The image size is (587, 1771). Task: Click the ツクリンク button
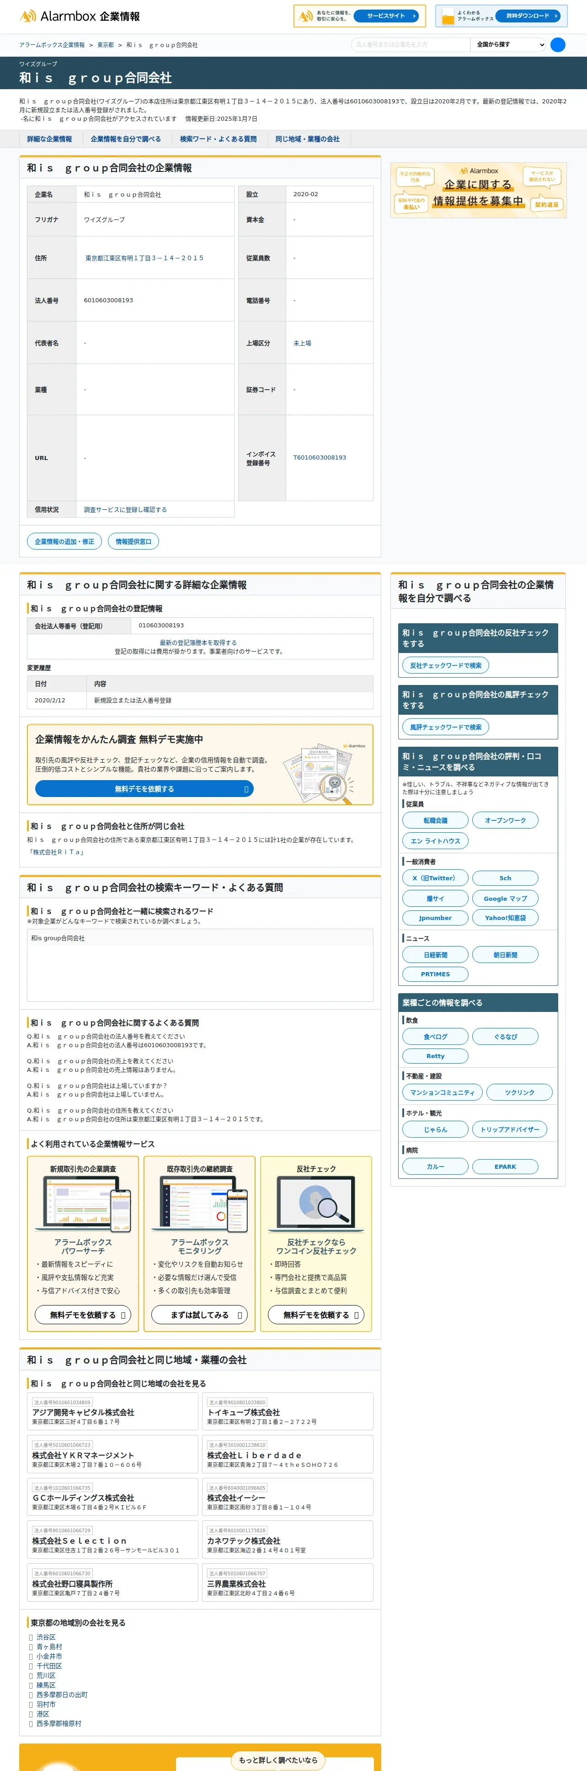[520, 1092]
